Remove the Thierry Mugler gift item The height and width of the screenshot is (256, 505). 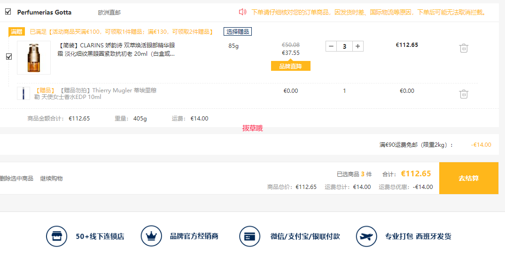pos(464,94)
